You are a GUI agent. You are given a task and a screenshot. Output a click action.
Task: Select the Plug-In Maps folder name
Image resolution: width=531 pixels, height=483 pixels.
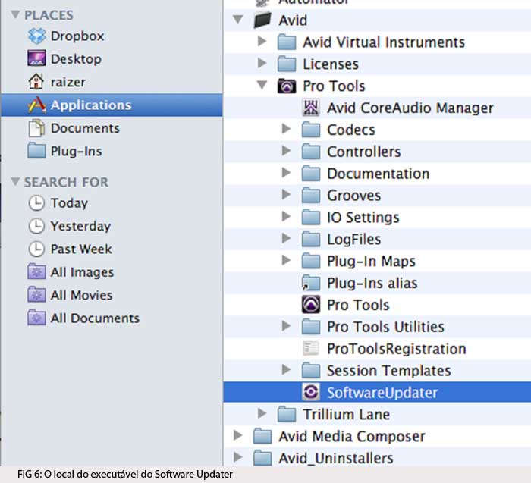[x=371, y=262]
